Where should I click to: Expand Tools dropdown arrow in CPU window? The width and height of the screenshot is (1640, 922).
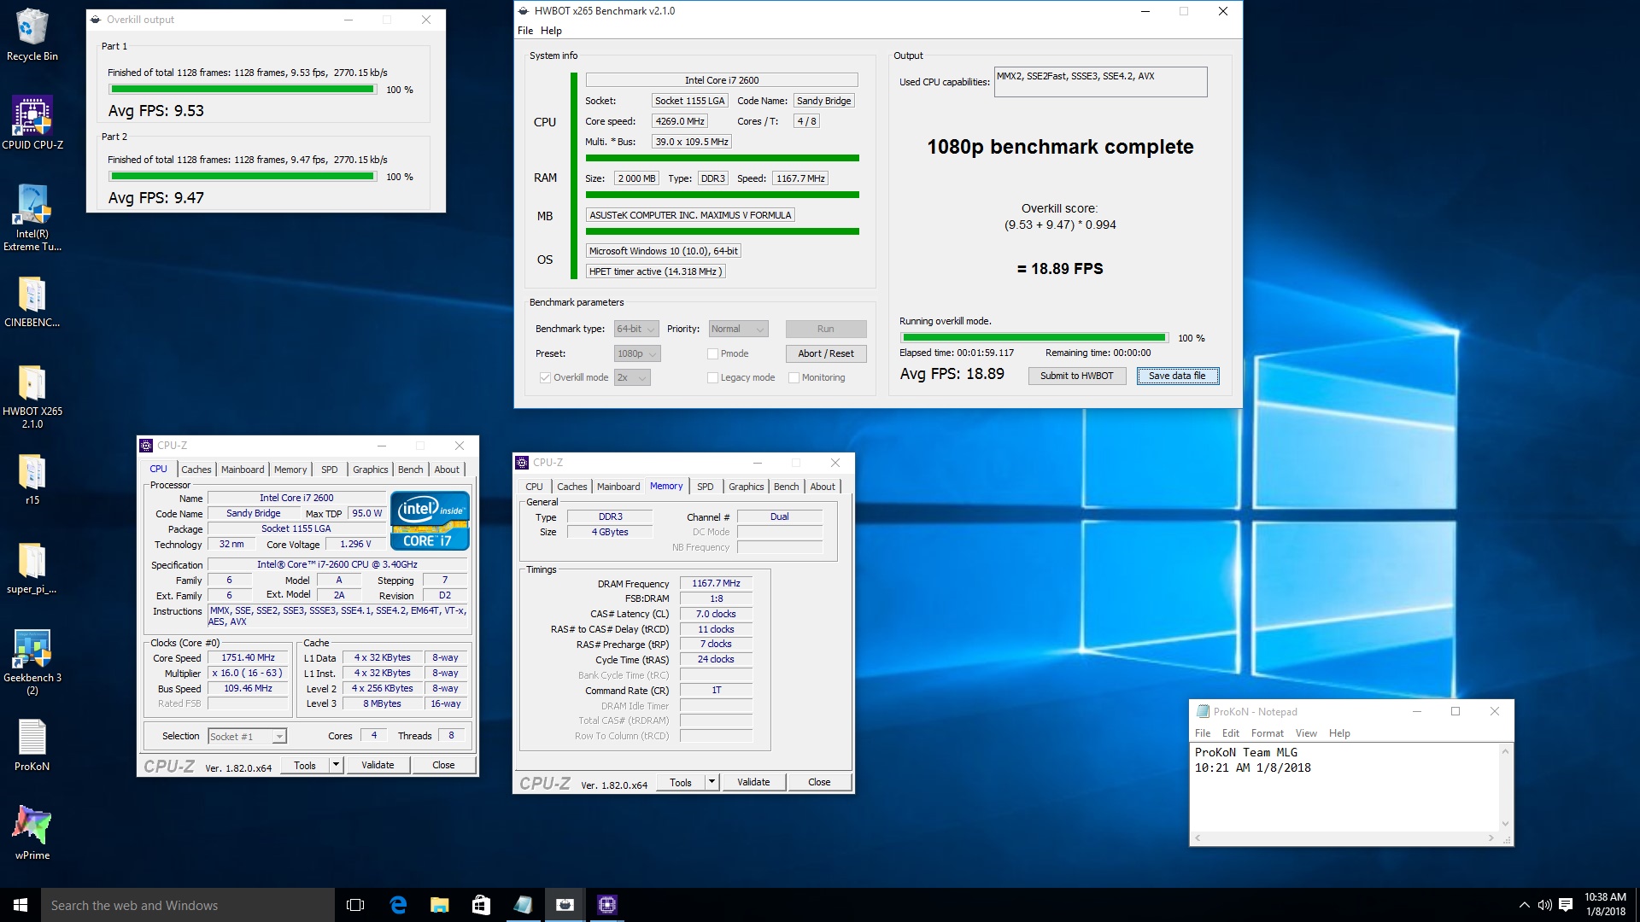coord(336,765)
